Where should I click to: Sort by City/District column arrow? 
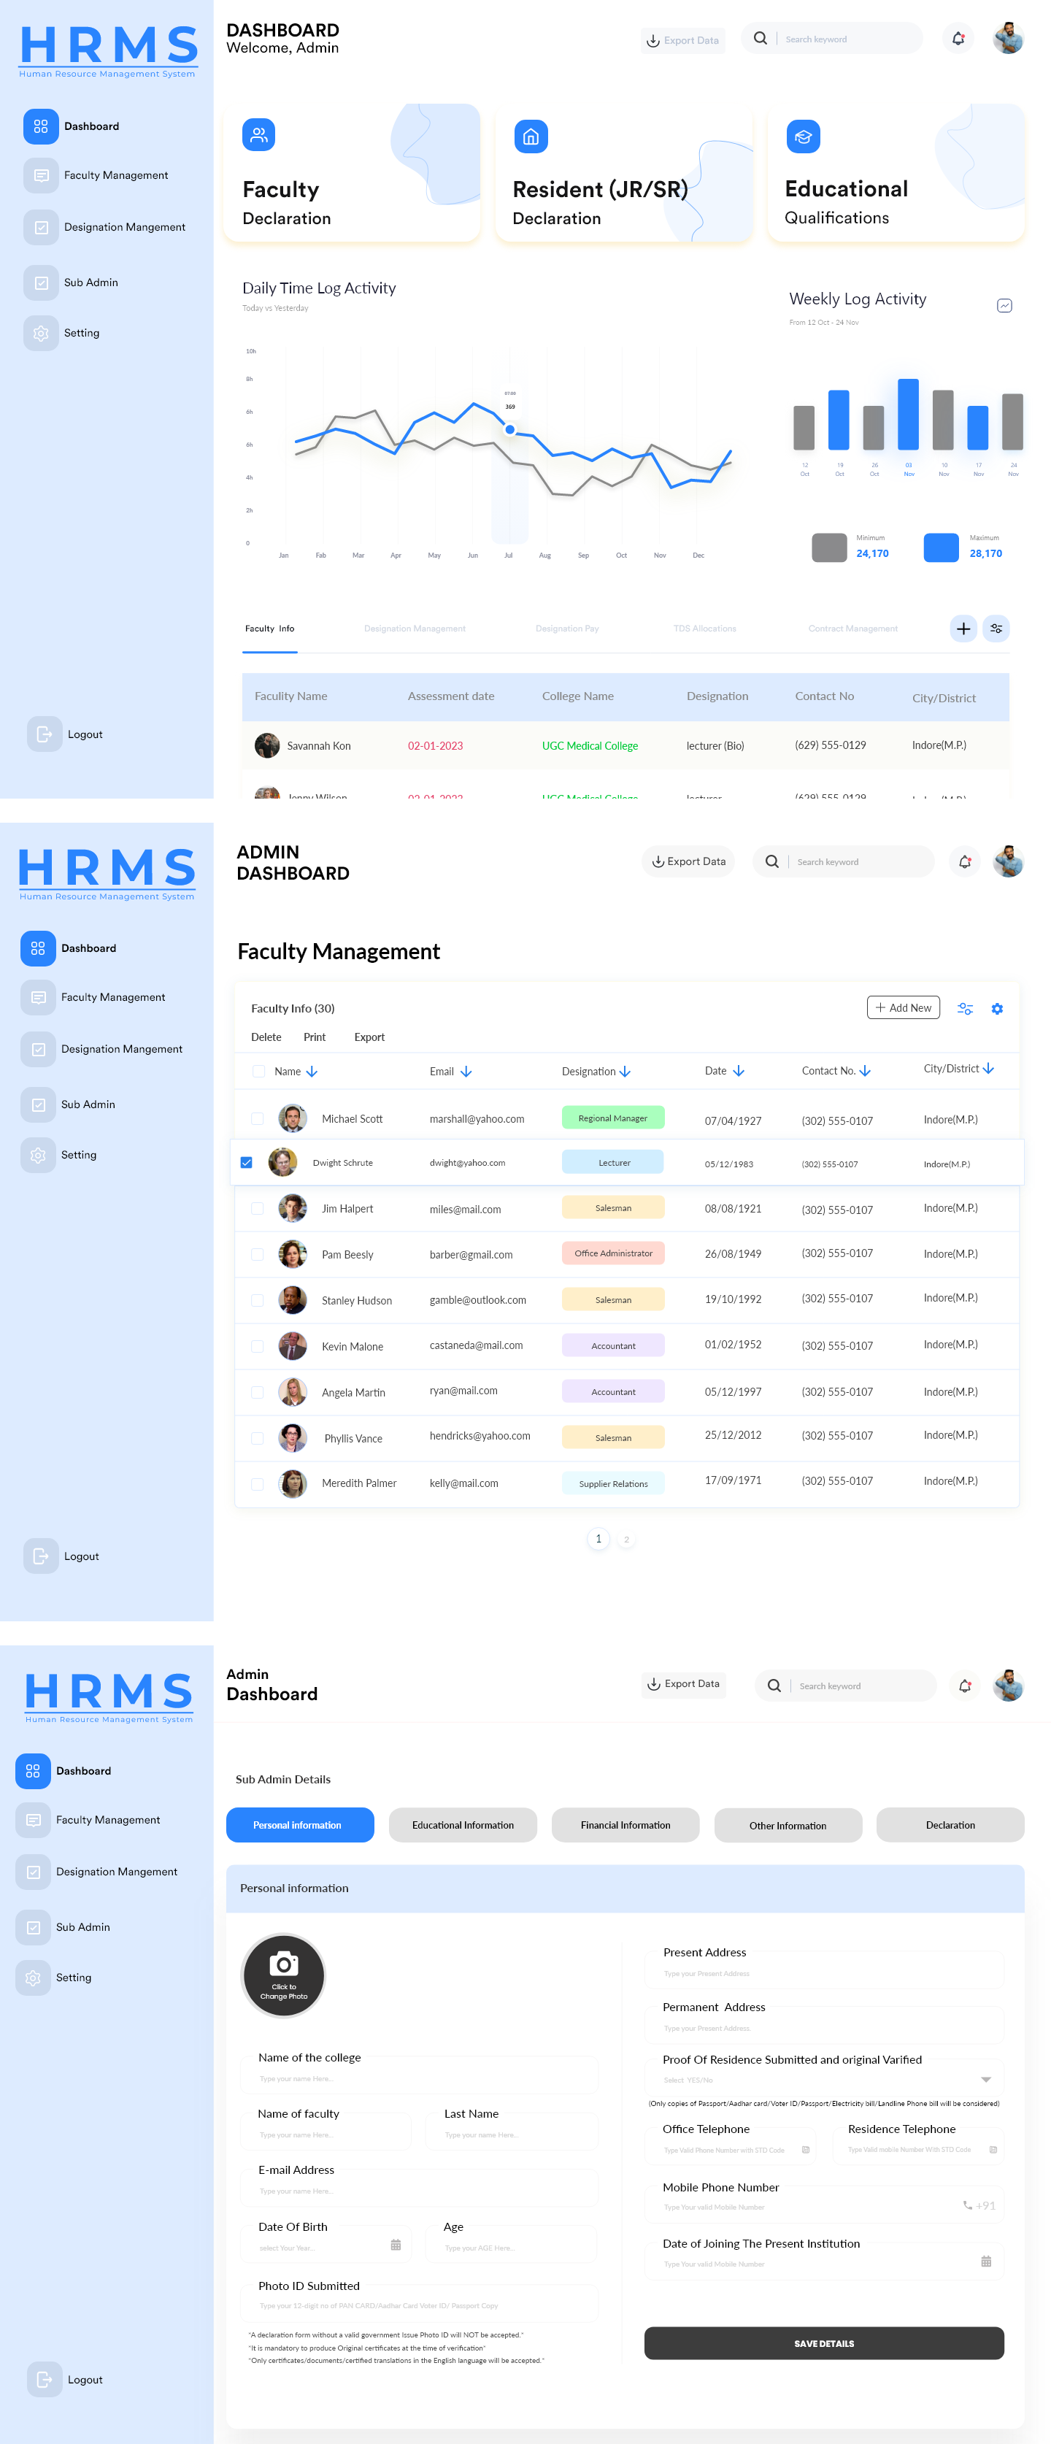[x=988, y=1068]
